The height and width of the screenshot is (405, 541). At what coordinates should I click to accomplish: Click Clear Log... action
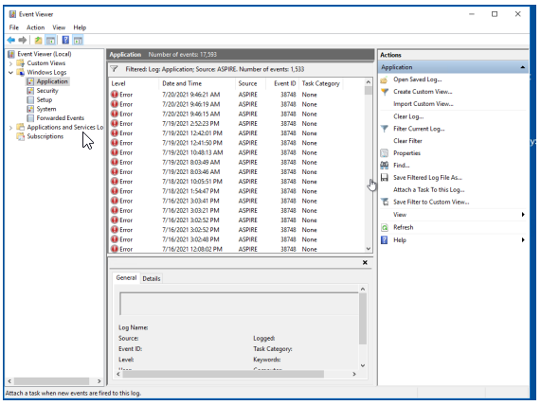click(408, 116)
